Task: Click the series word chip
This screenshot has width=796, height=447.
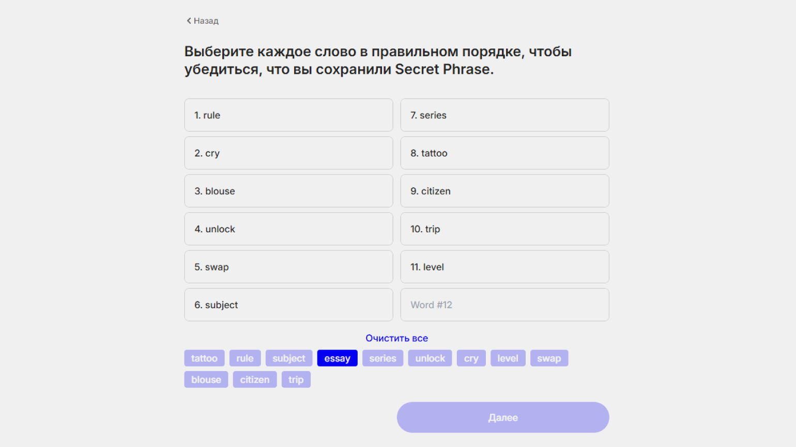Action: 382,358
